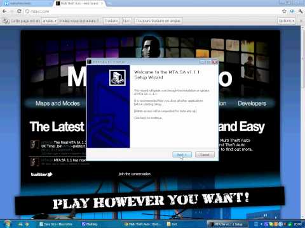Viewport: 305px width, 228px height.
Task: Click the second tweet avatar thumbnail
Action: click(35, 161)
